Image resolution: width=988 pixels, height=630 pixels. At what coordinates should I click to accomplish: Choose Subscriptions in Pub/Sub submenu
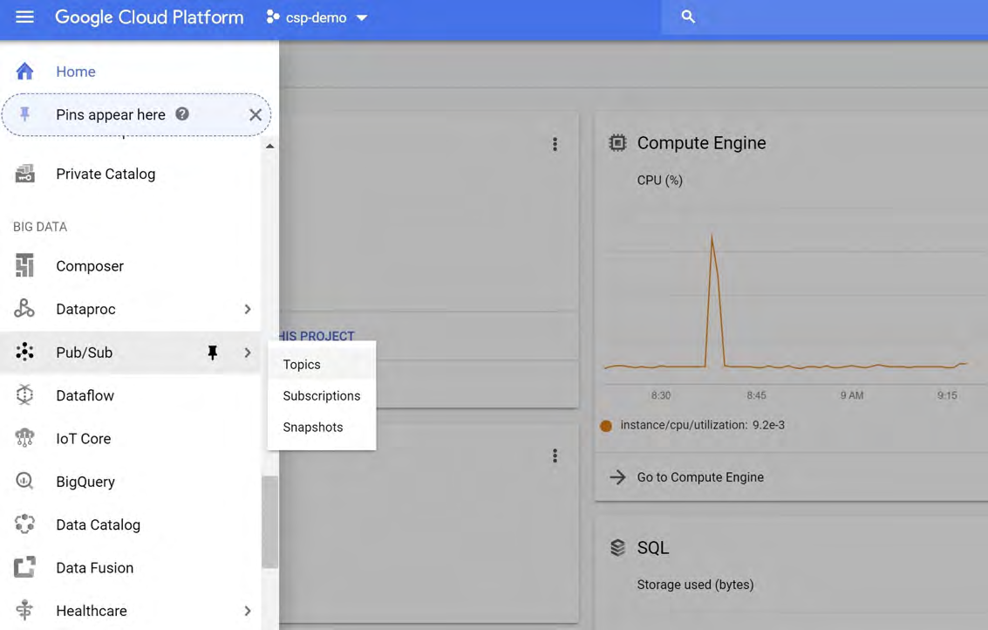coord(322,396)
